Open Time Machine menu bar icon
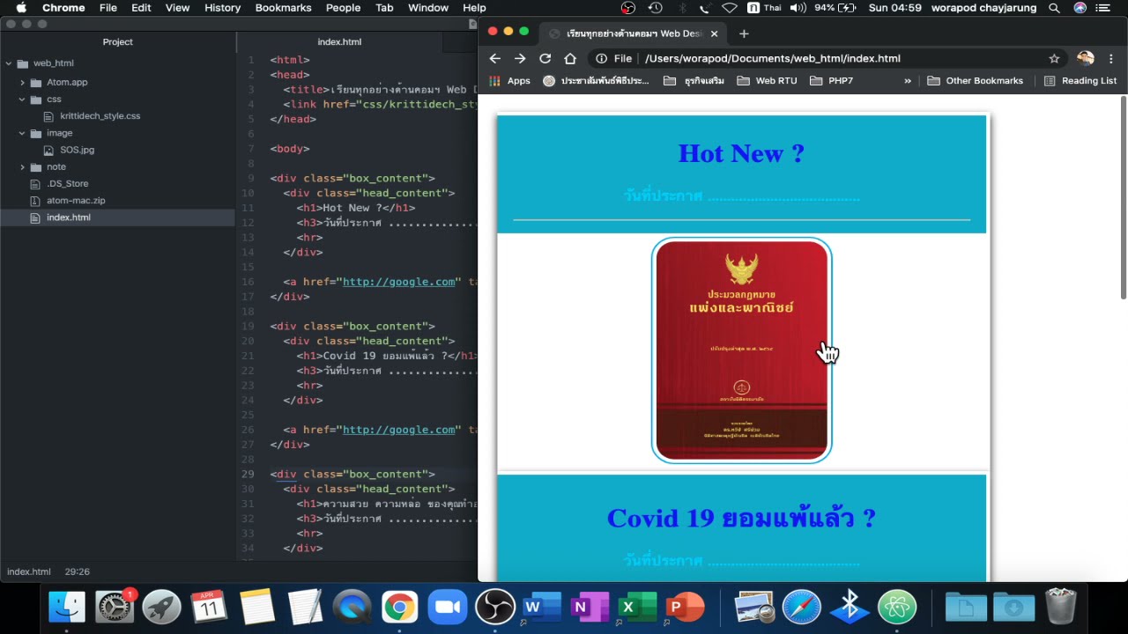 coord(655,8)
